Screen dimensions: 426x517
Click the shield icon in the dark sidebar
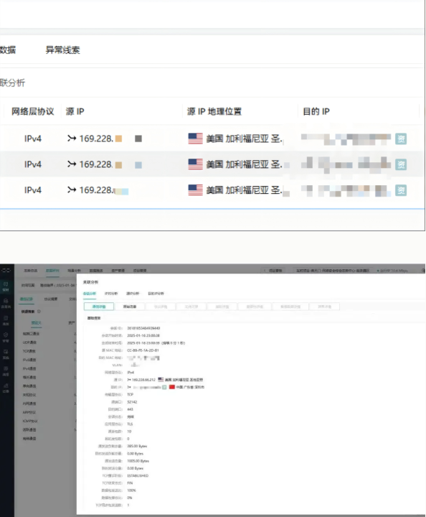(x=6, y=337)
